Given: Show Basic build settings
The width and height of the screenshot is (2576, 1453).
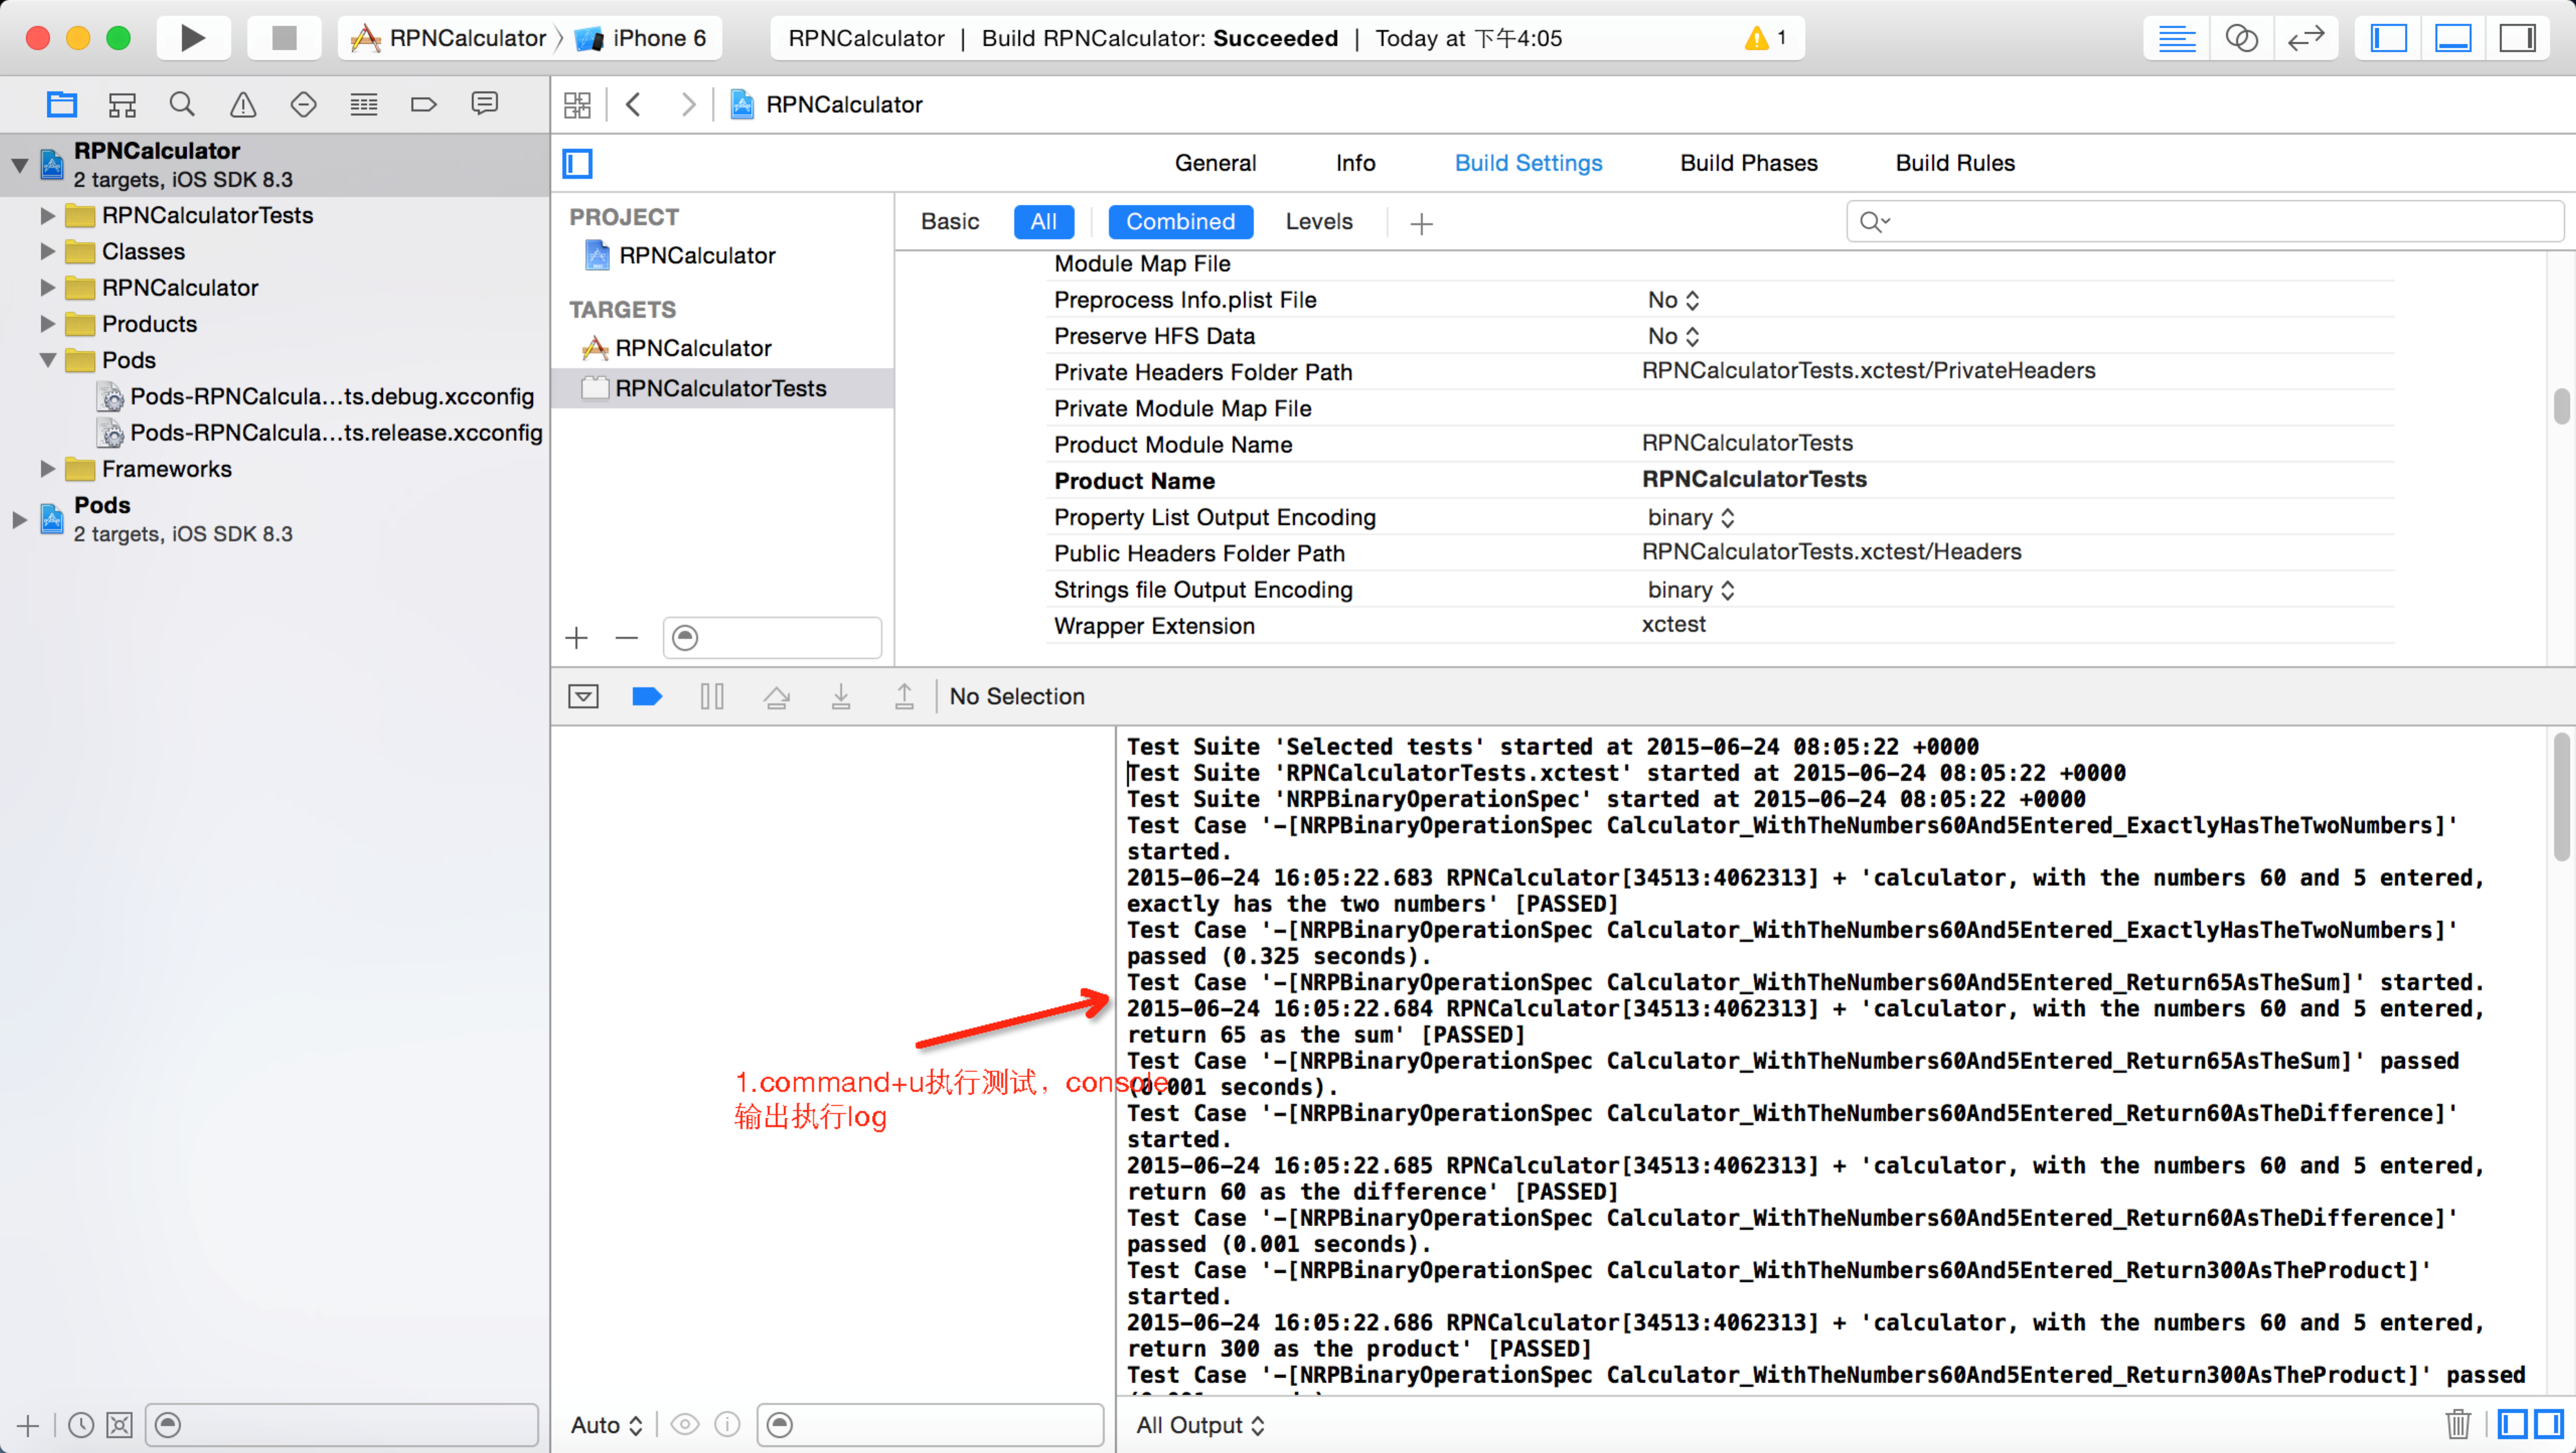Looking at the screenshot, I should pyautogui.click(x=949, y=222).
